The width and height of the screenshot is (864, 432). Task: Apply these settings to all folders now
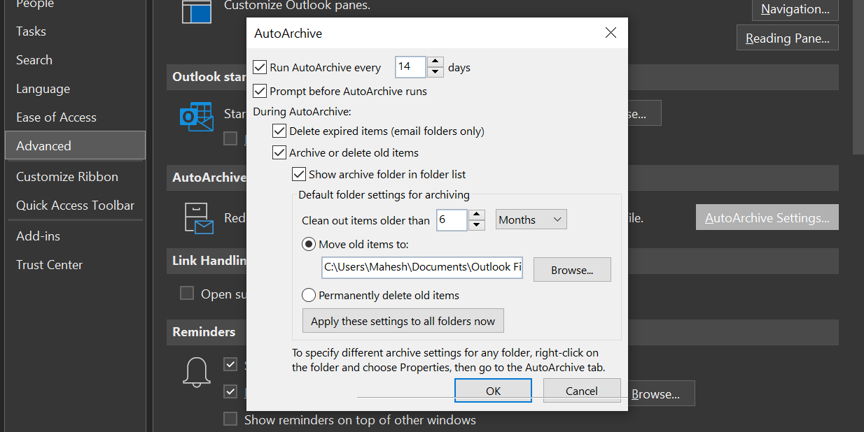pyautogui.click(x=403, y=320)
